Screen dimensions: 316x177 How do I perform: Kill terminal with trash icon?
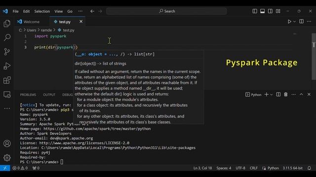pos(286,94)
